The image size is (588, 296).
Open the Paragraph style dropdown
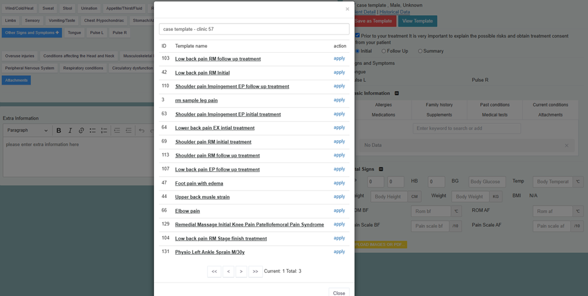27,130
